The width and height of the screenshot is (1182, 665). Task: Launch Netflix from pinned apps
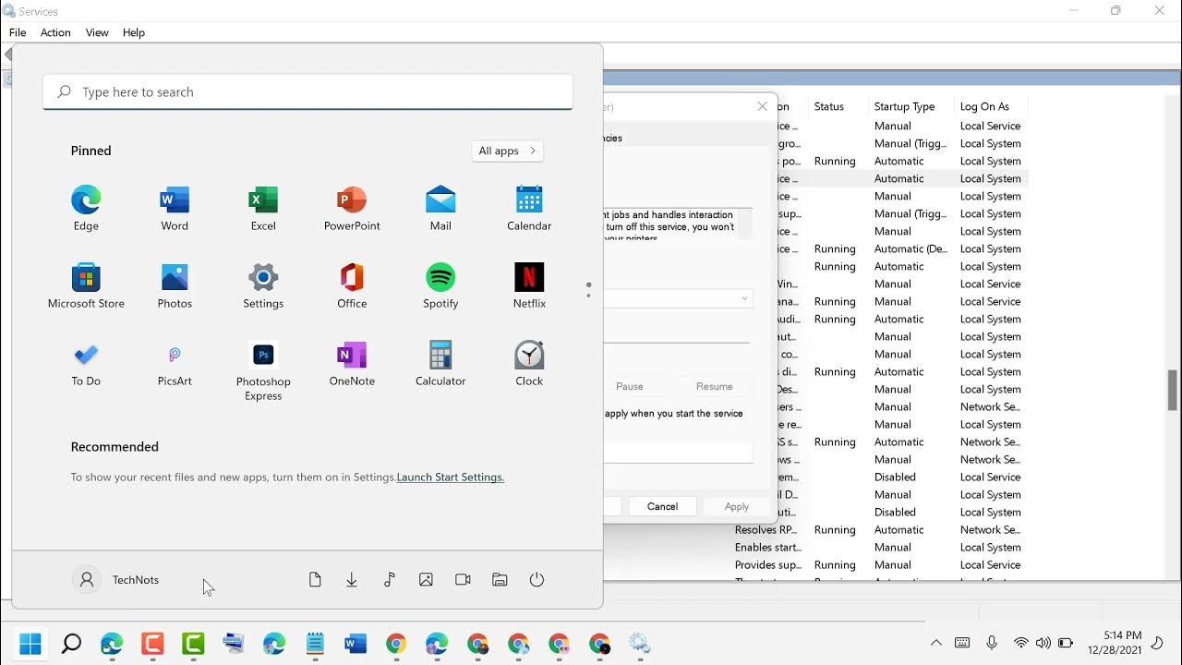(529, 285)
